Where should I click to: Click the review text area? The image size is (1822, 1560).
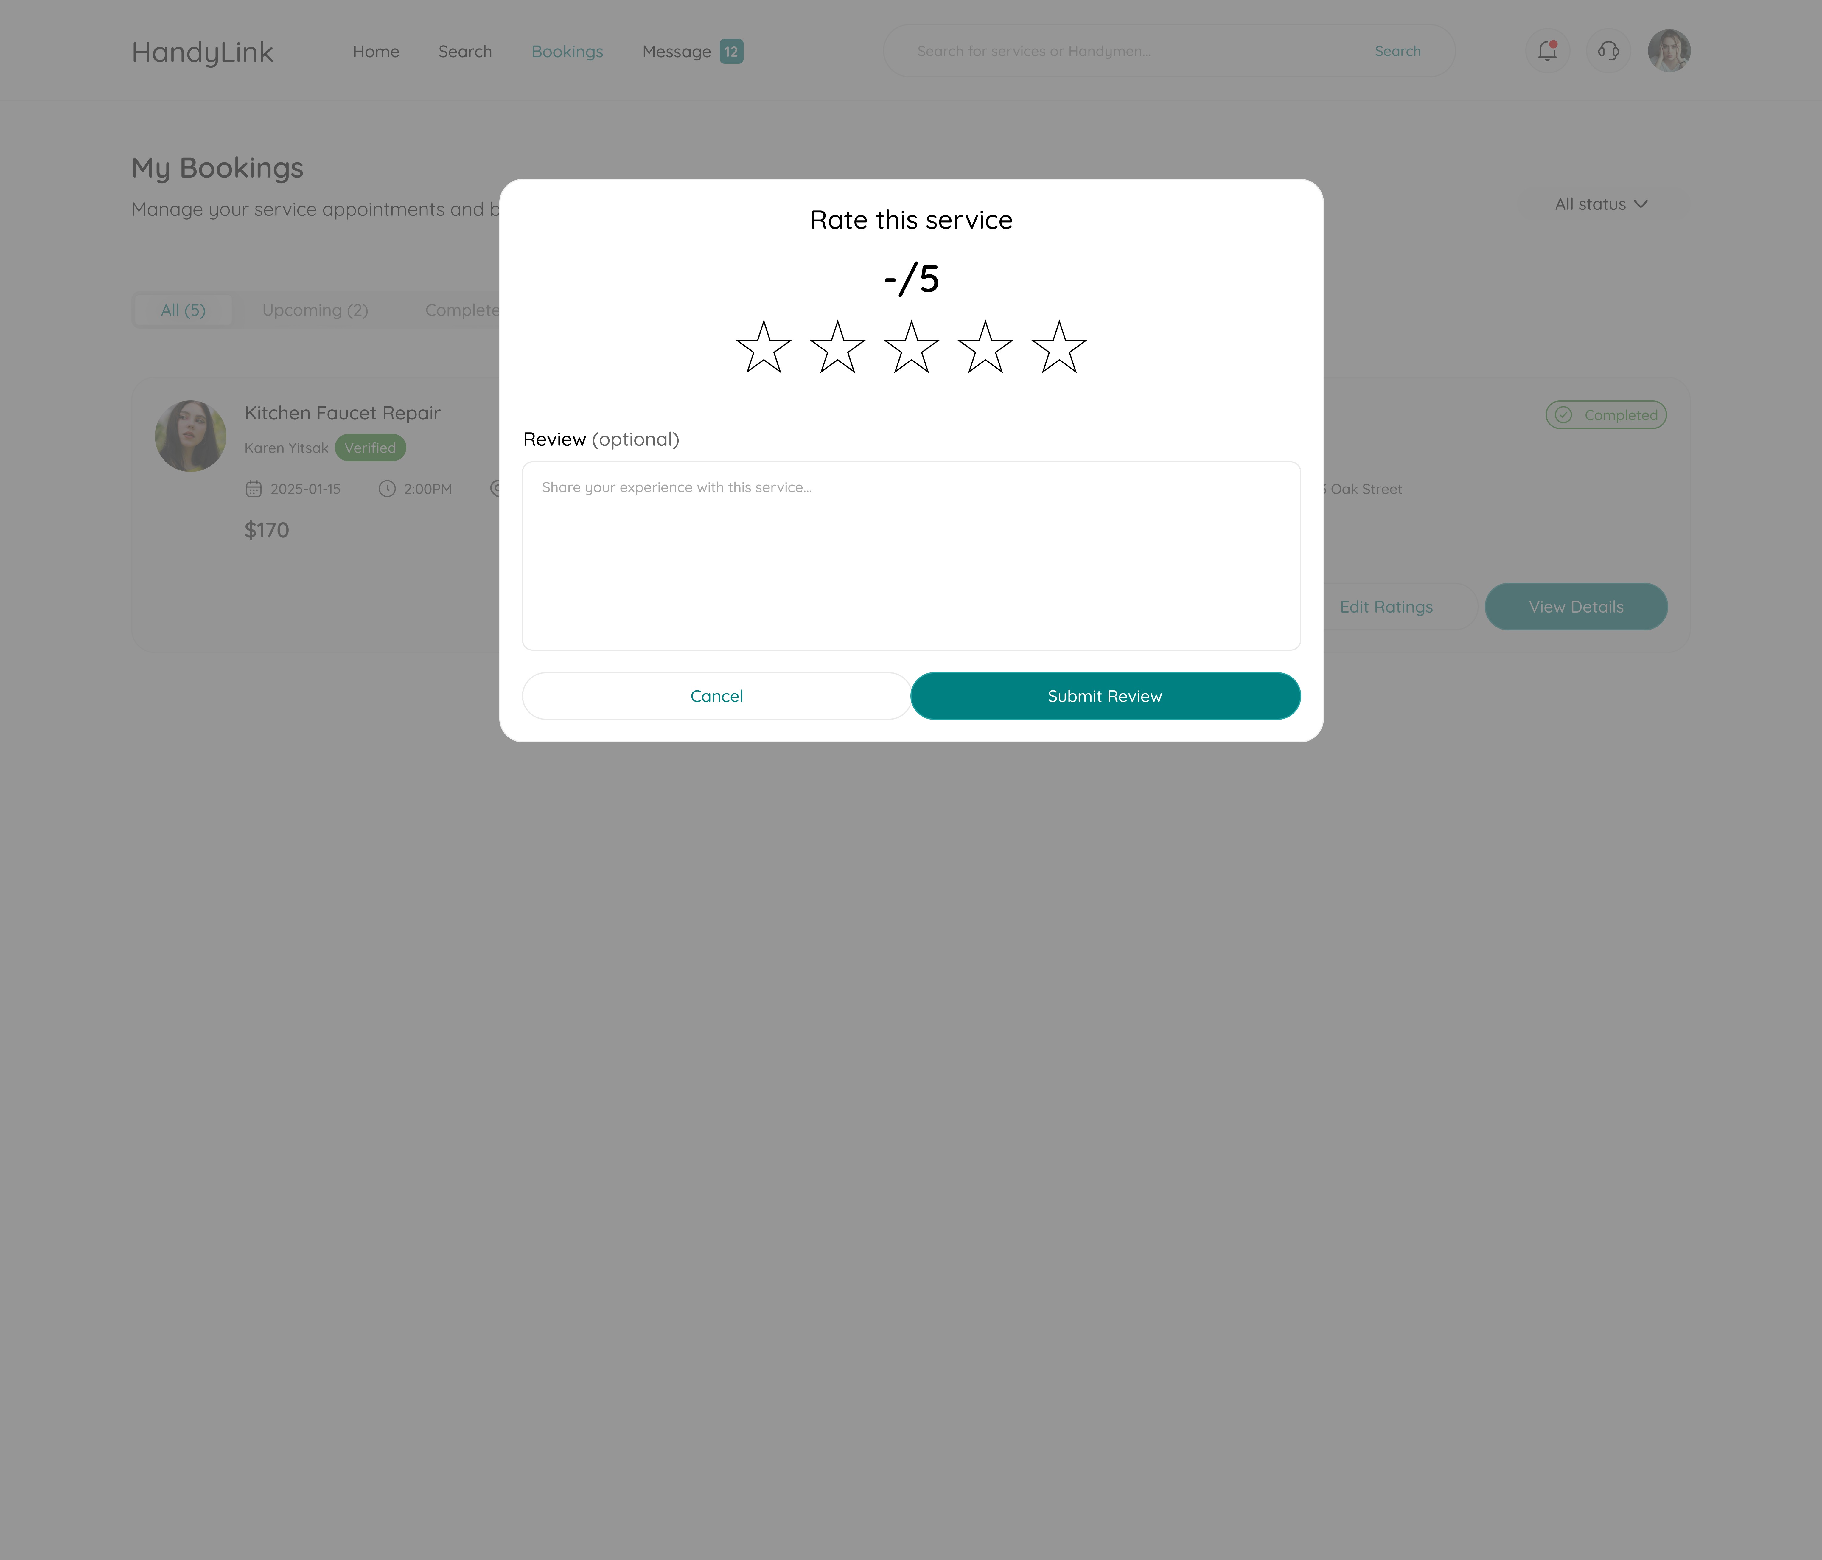pos(911,556)
